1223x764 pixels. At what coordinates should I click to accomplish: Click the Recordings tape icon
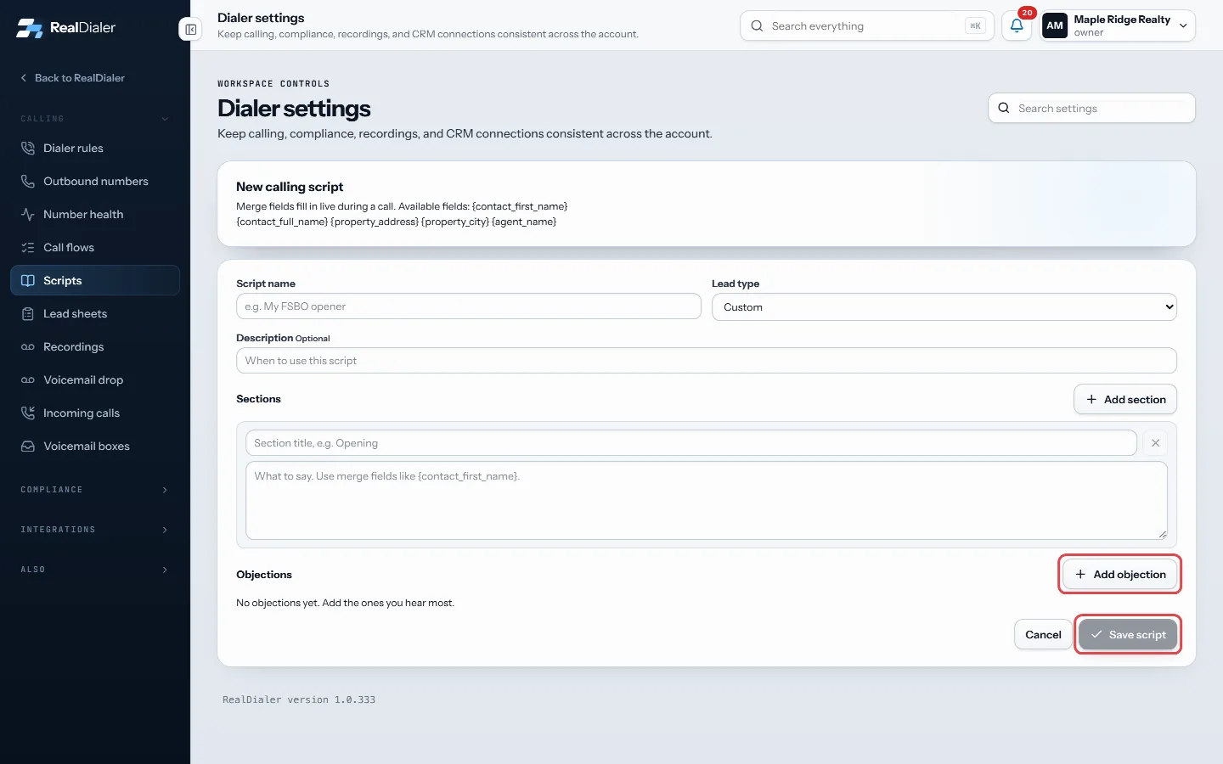tap(28, 346)
